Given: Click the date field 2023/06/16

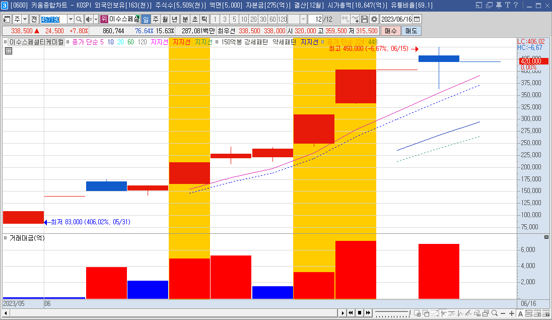Looking at the screenshot, I should coord(396,19).
